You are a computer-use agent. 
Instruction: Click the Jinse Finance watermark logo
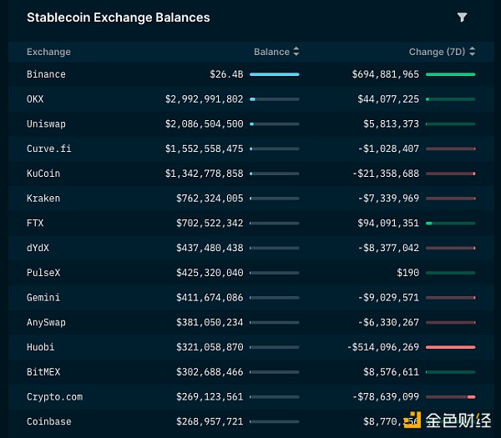448,420
